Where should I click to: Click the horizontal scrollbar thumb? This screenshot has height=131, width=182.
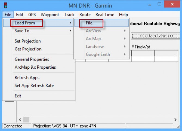coord(26,120)
